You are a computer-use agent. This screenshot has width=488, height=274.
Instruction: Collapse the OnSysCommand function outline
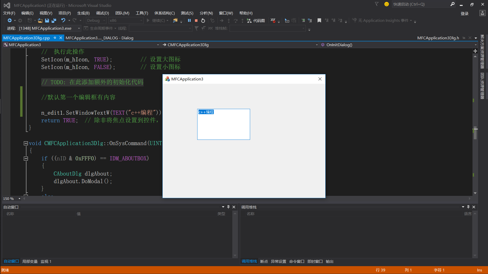pos(26,143)
